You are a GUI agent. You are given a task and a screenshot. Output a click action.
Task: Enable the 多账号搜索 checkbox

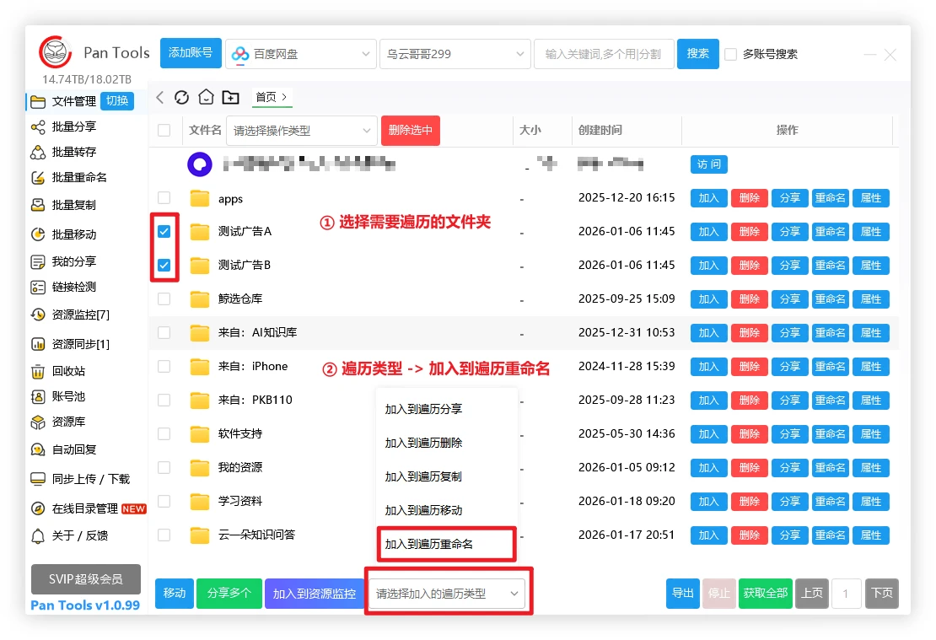730,54
